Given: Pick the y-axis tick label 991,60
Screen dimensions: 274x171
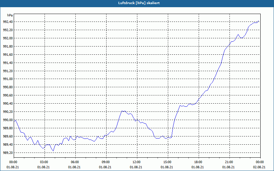Looking at the screenshot, I should (x=8, y=55).
